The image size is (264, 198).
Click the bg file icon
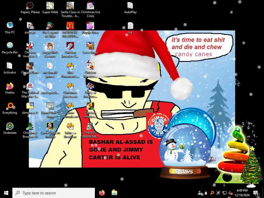130,28
